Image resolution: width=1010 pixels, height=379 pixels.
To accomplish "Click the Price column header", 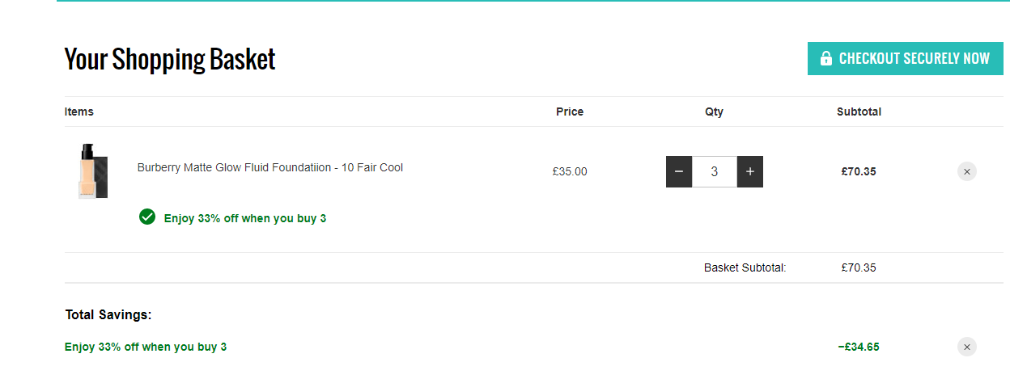I will tap(570, 112).
